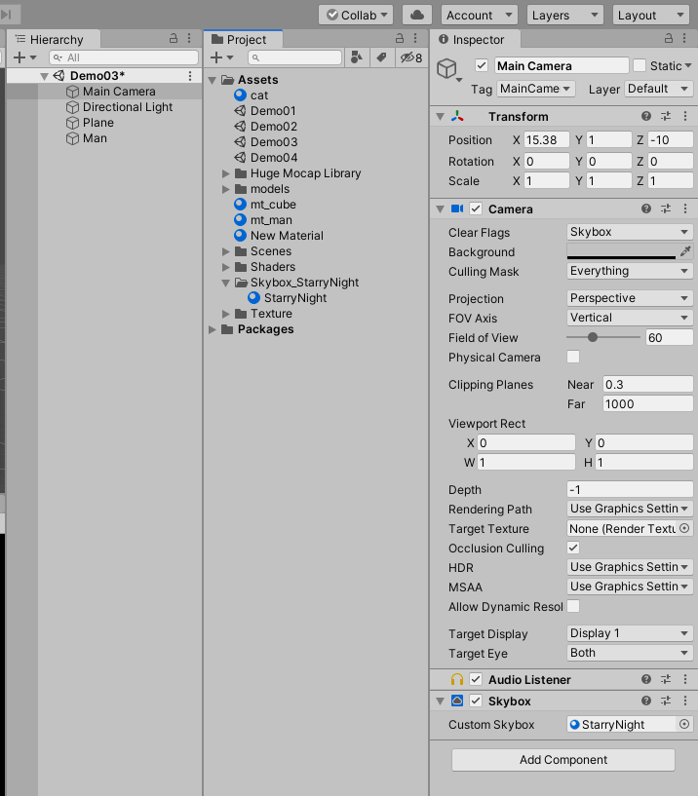
Task: Open the Demo03 scene options menu
Action: click(190, 76)
